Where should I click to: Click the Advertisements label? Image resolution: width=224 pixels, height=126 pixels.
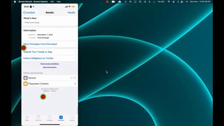click(x=50, y=67)
